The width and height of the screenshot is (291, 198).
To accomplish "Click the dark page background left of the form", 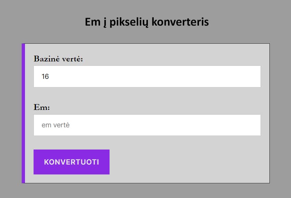I will coord(10,113).
